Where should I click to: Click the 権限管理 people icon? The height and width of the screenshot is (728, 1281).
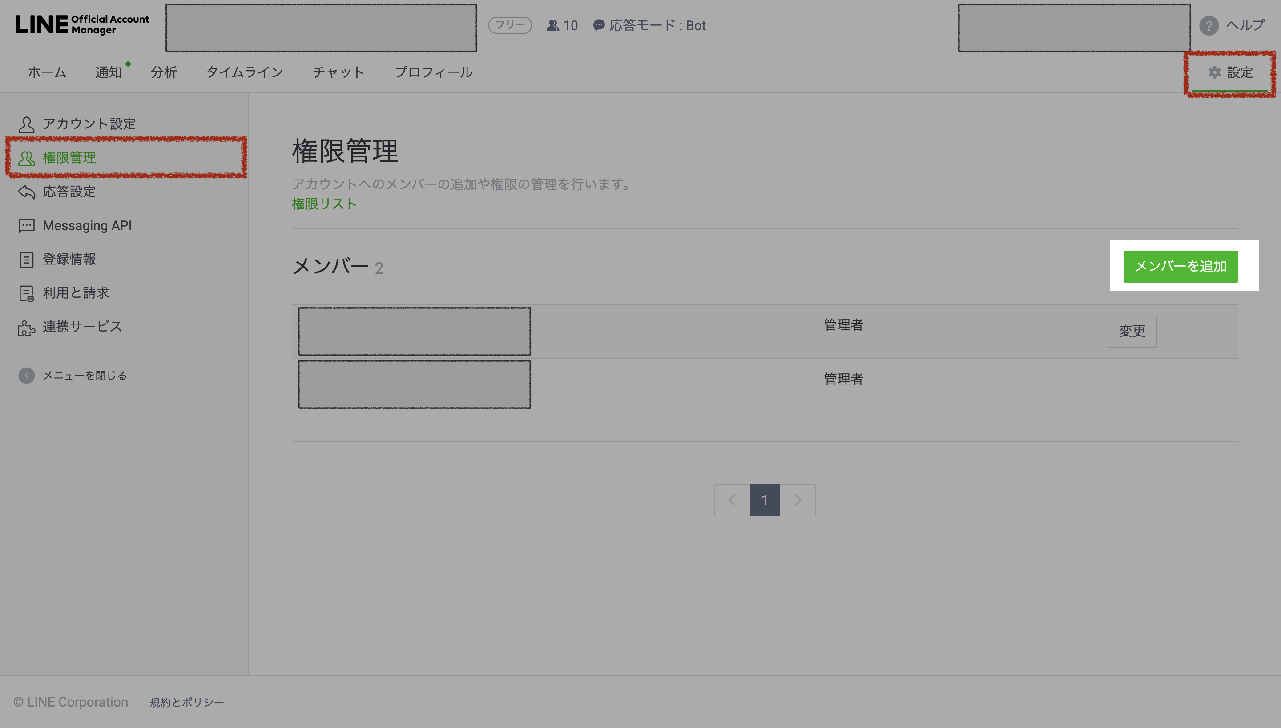tap(26, 159)
